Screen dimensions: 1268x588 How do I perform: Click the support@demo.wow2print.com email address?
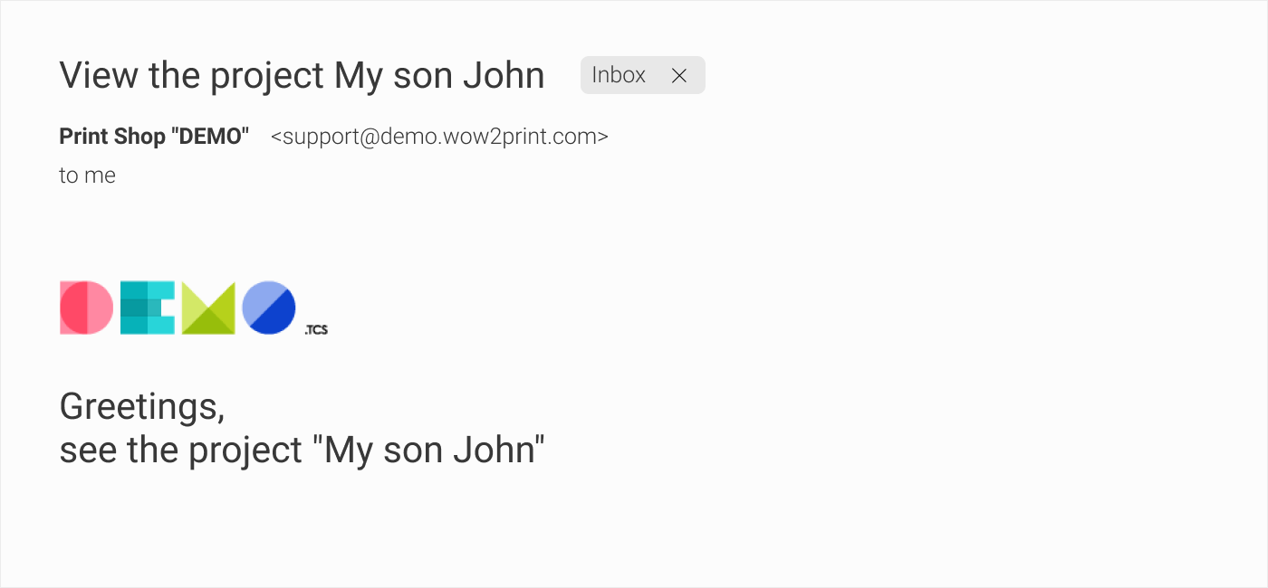[439, 137]
